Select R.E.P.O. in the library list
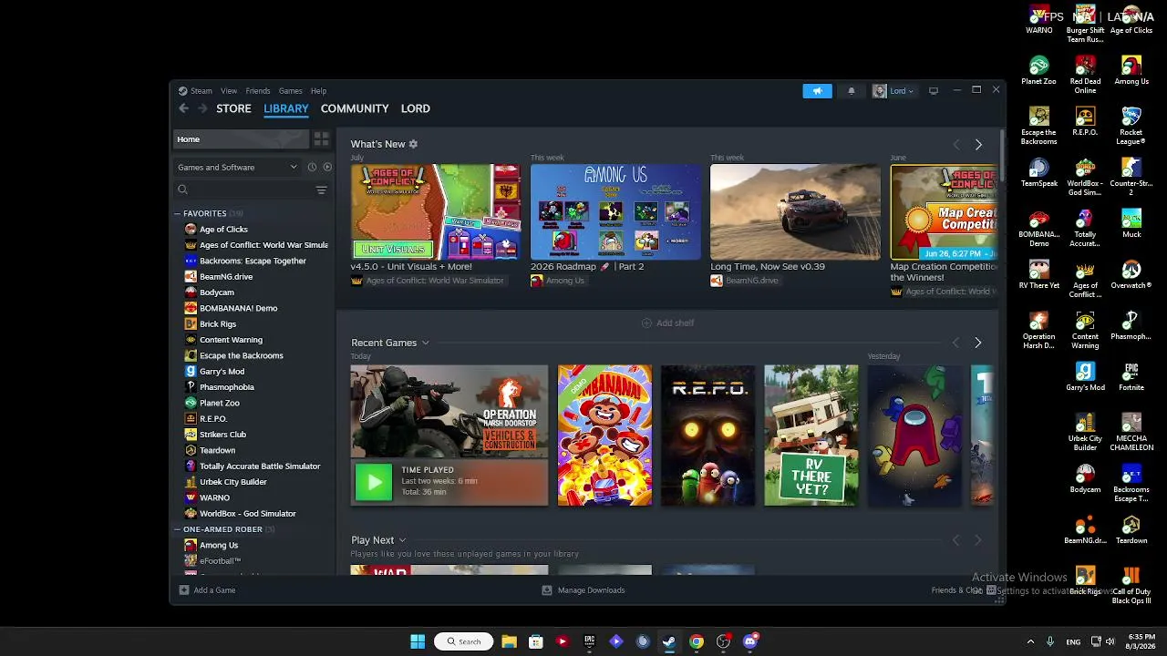The width and height of the screenshot is (1167, 656). pos(213,419)
